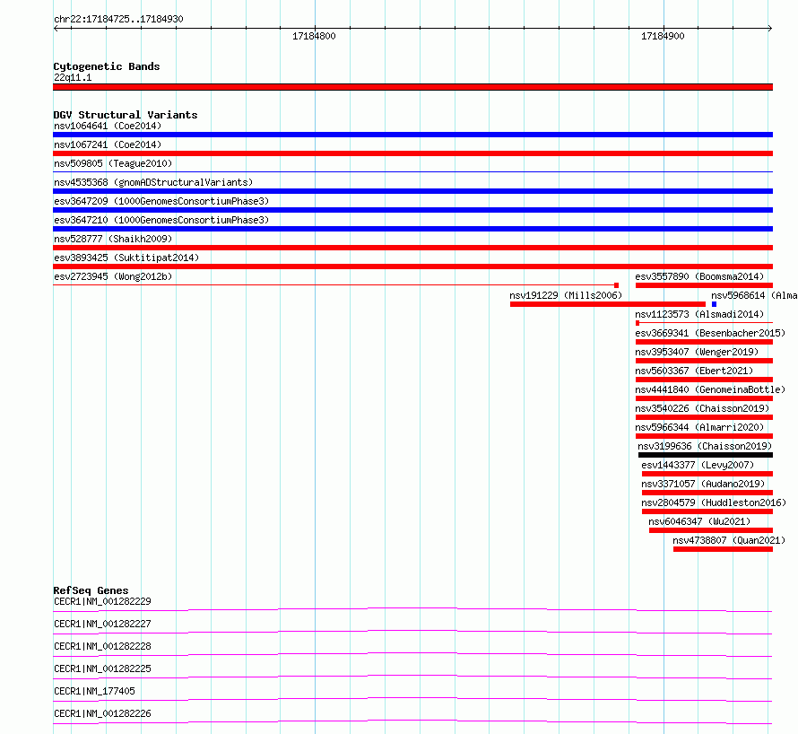Click nsv191229 (Mills2006) variant label
The width and height of the screenshot is (798, 734).
[x=566, y=295]
